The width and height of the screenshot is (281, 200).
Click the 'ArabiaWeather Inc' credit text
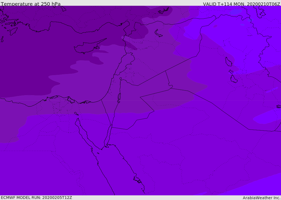[261, 198]
